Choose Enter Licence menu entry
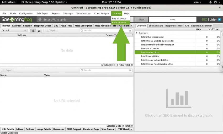This screenshot has height=134, width=223. (119, 23)
